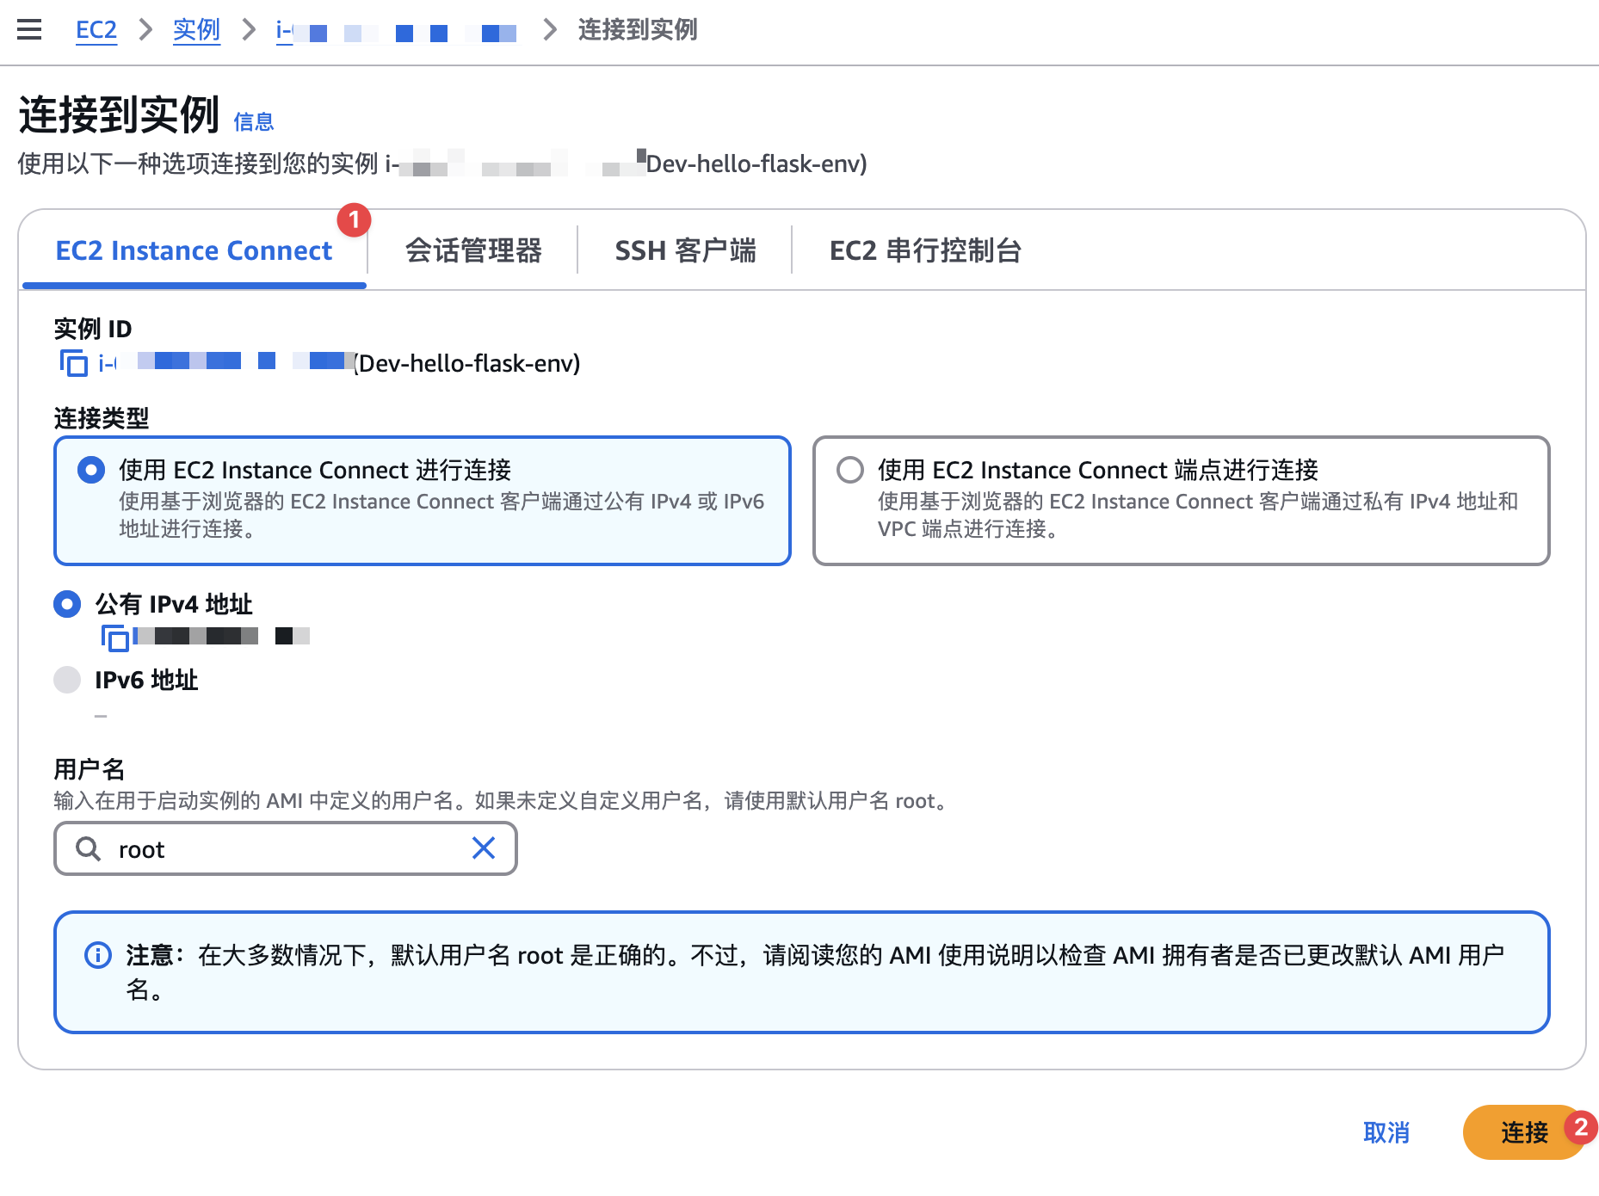Open the 实例 breadcrumb link
This screenshot has height=1196, width=1599.
(196, 30)
